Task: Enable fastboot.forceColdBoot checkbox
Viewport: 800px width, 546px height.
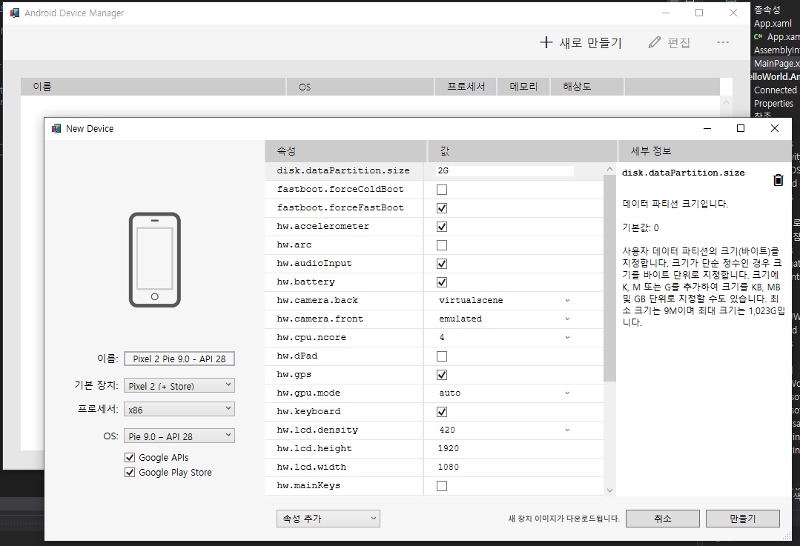Action: [442, 190]
